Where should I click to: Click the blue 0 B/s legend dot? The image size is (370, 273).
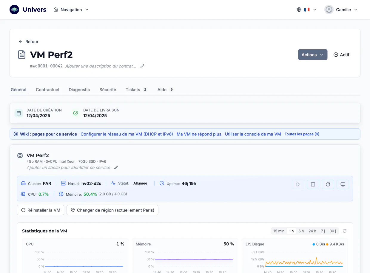tap(314, 244)
